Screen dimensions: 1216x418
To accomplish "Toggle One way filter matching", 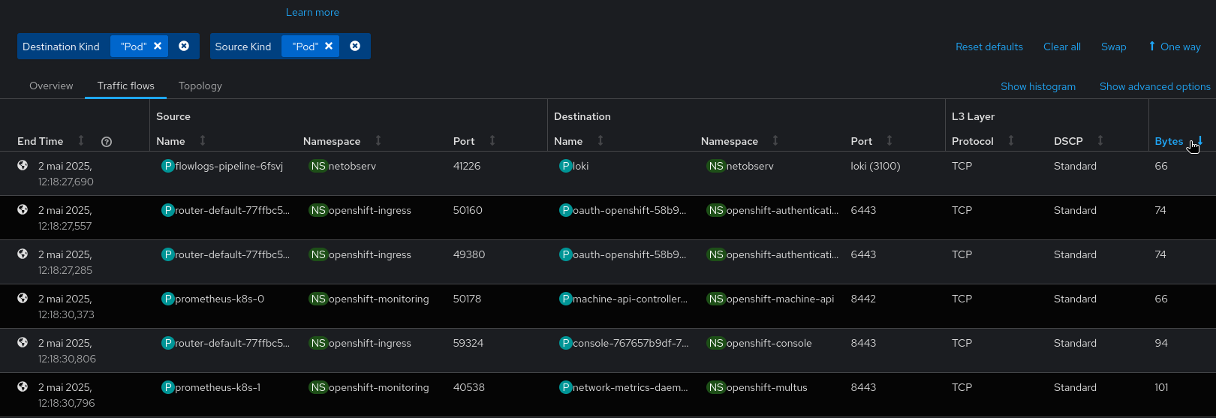I will click(x=1175, y=47).
